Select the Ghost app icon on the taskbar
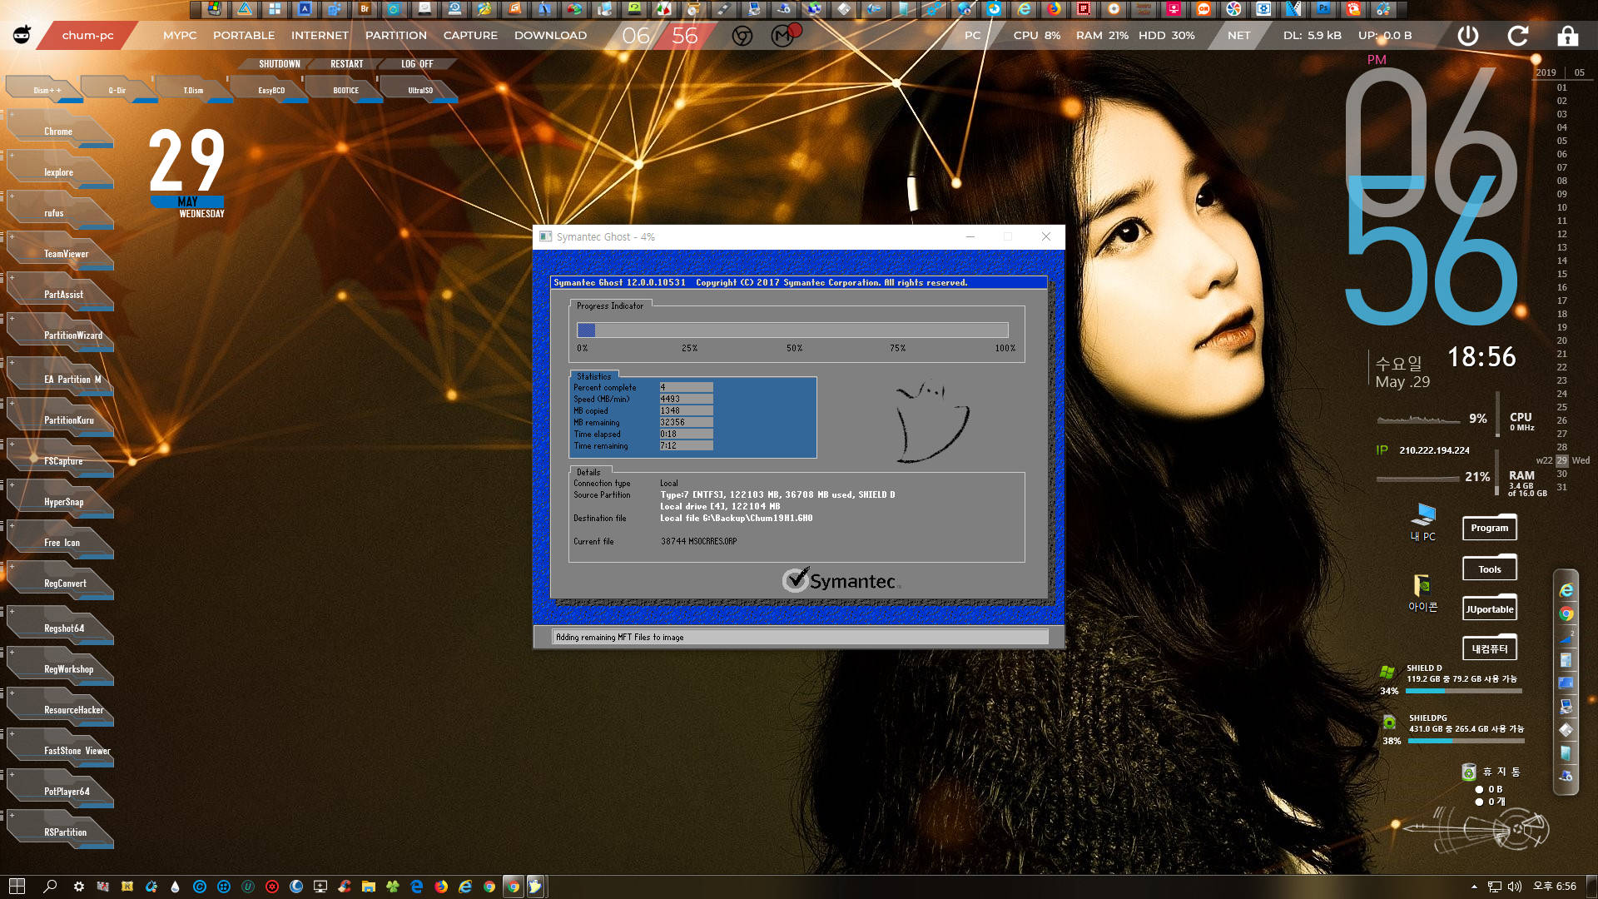Viewport: 1598px width, 899px height. tap(535, 887)
